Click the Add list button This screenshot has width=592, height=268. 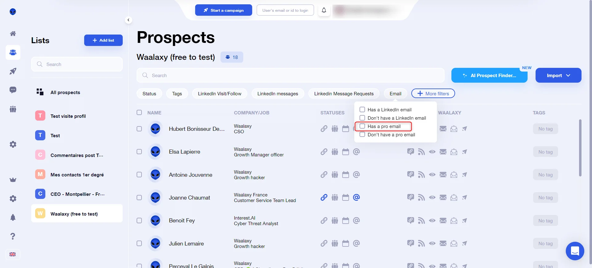(103, 40)
